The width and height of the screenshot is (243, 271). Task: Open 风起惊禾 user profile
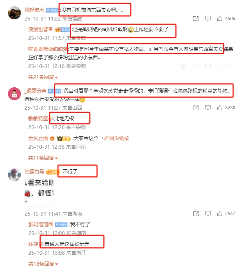[x=34, y=10]
